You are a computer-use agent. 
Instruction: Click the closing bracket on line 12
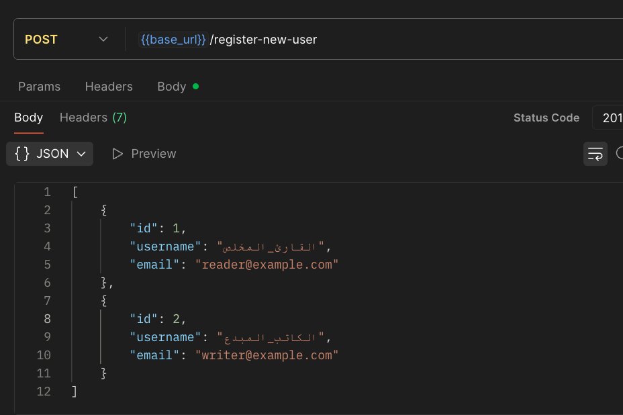[75, 391]
